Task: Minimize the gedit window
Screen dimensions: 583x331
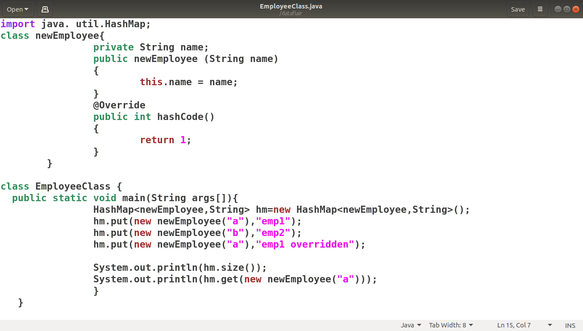Action: pos(558,9)
